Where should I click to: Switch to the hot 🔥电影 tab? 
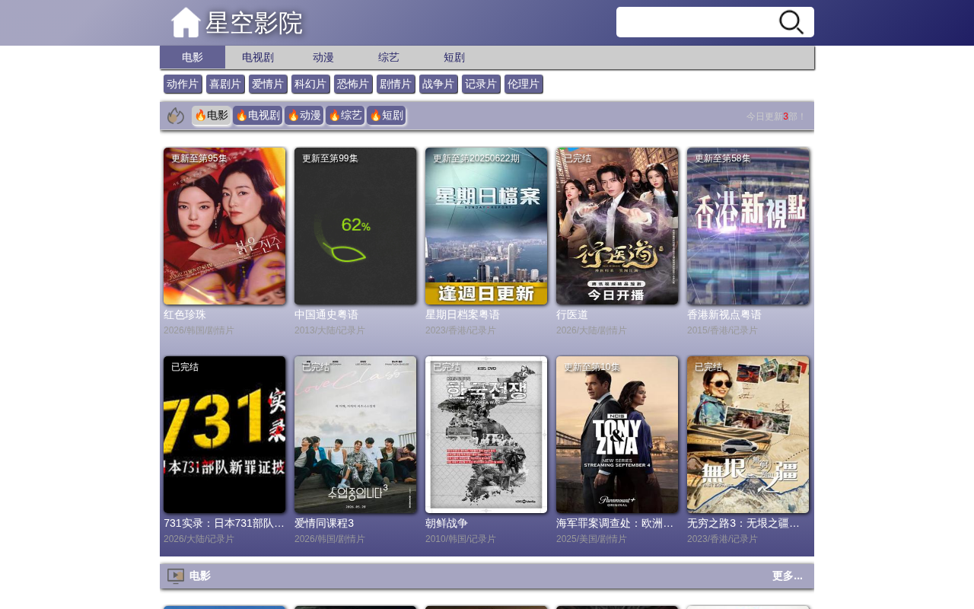click(212, 116)
